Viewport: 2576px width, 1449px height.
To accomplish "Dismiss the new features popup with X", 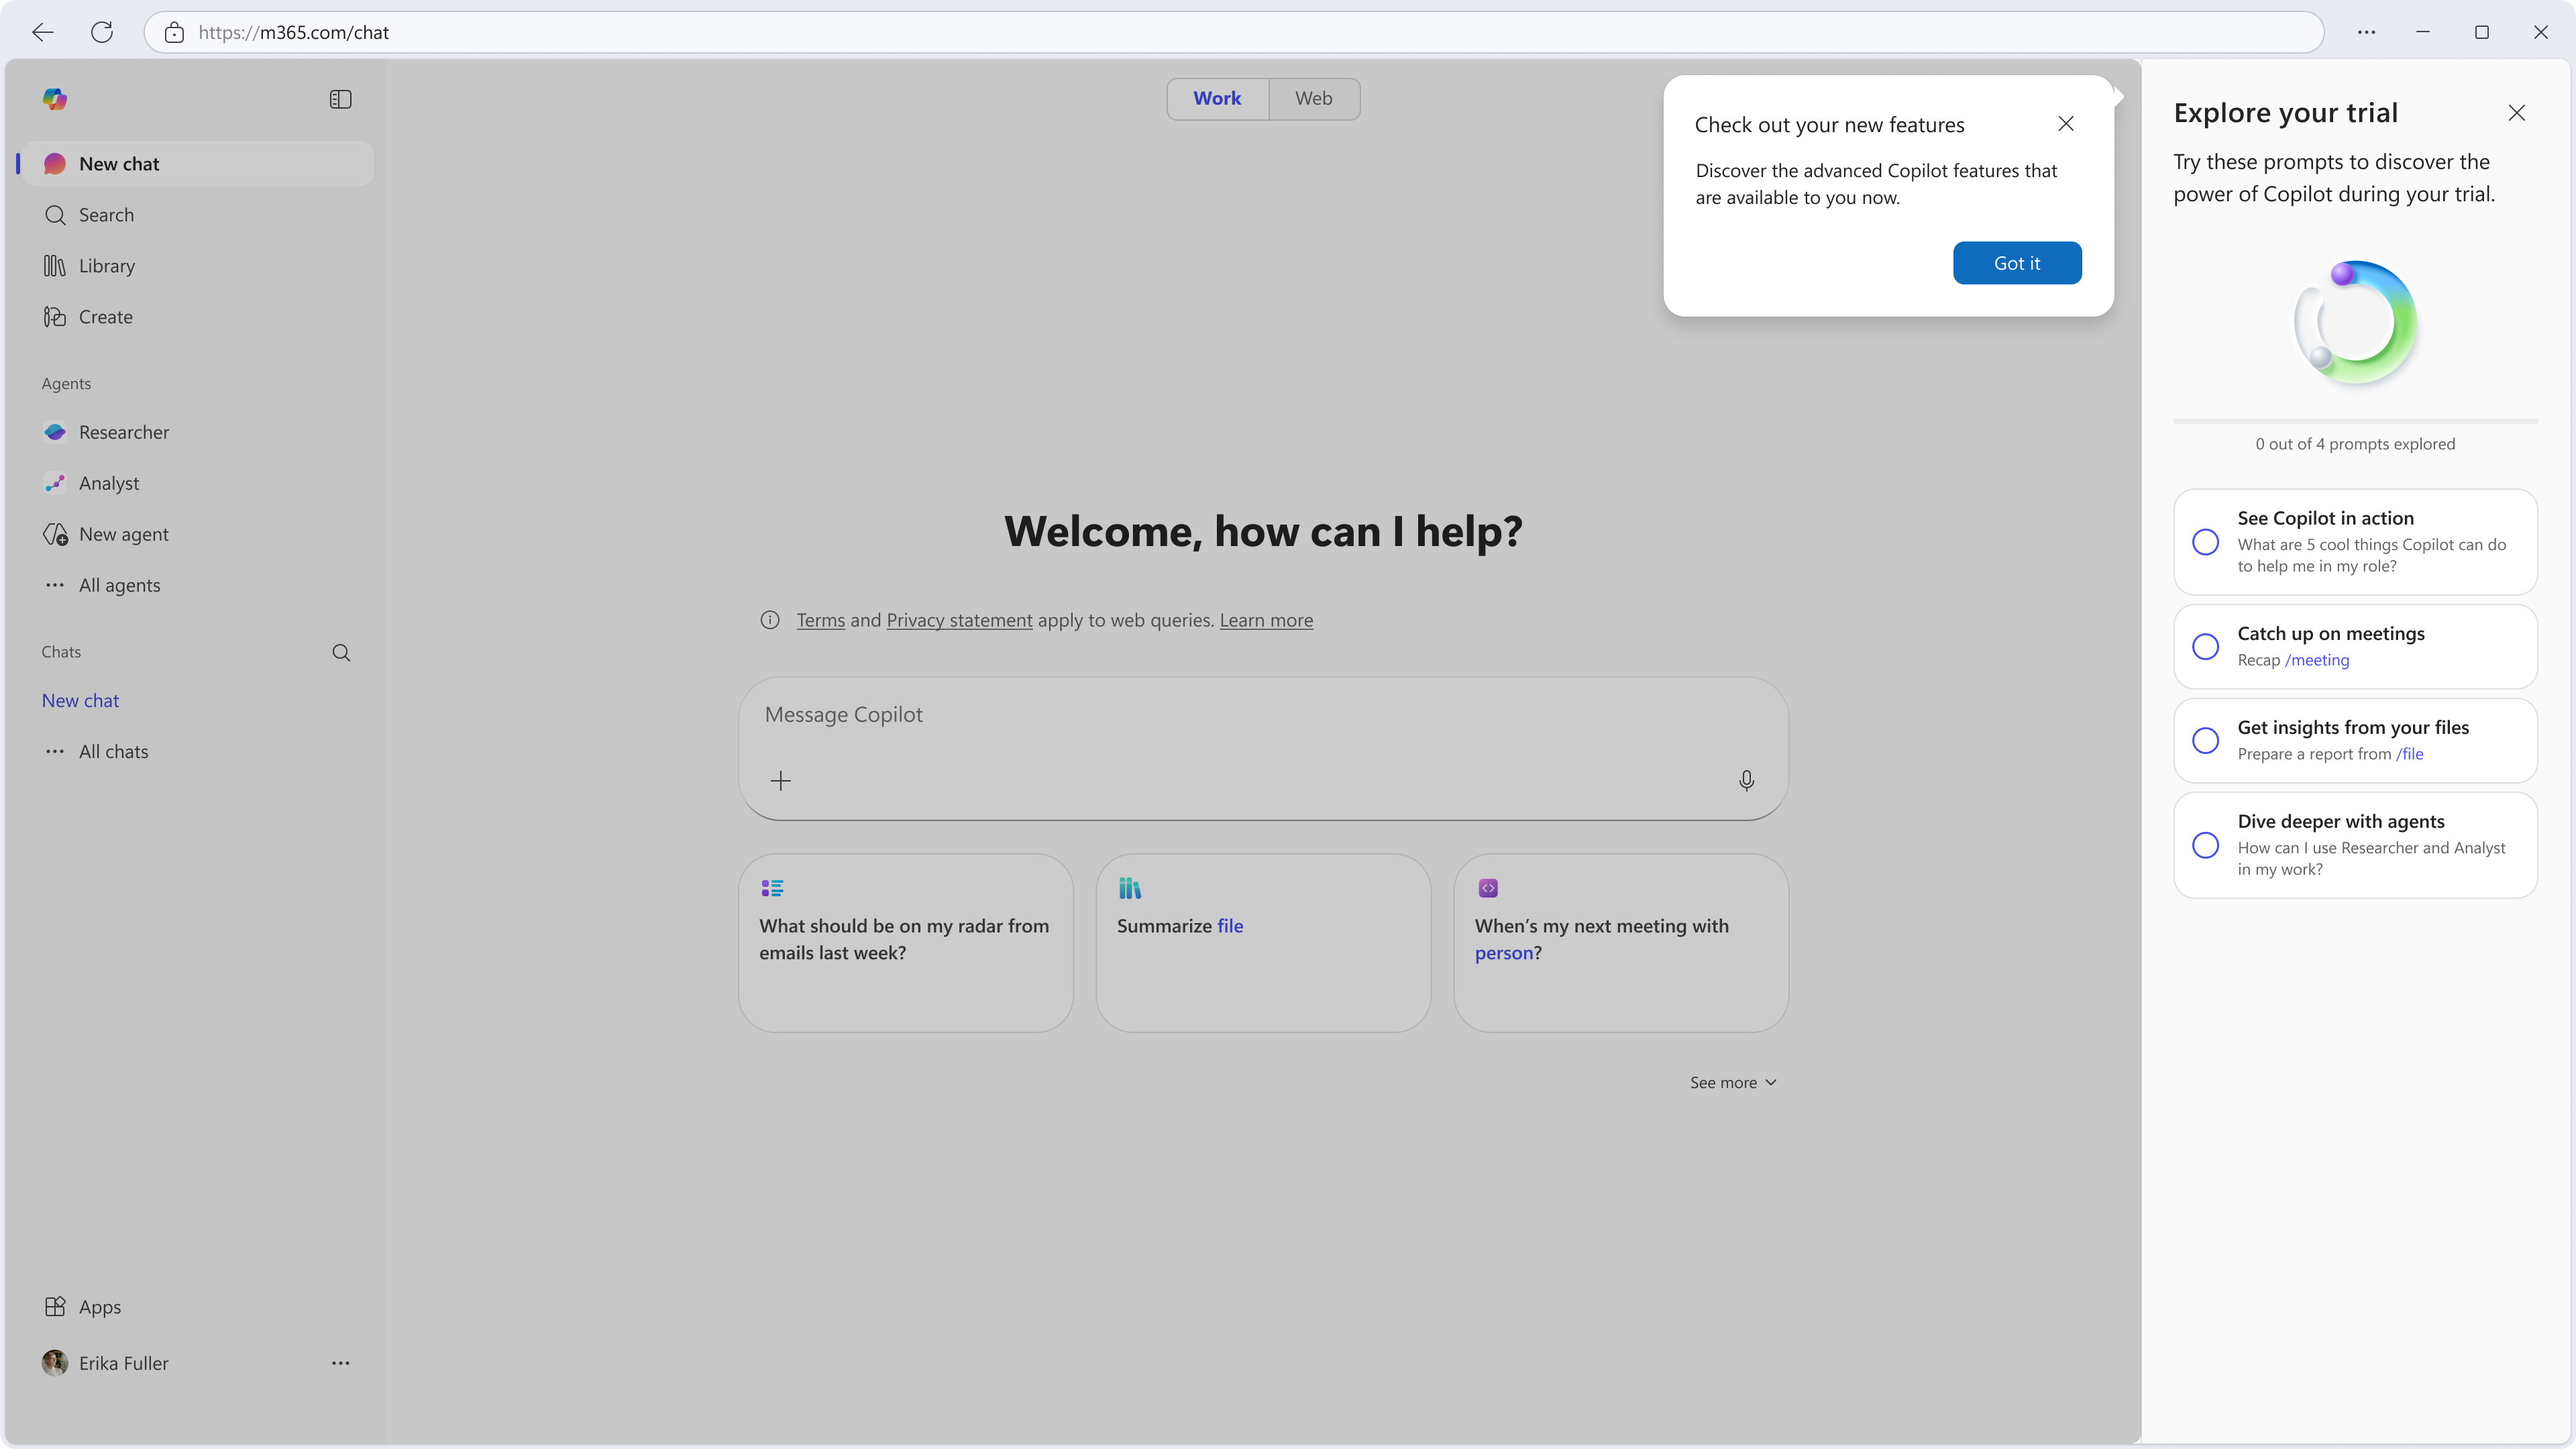I will 2066,124.
